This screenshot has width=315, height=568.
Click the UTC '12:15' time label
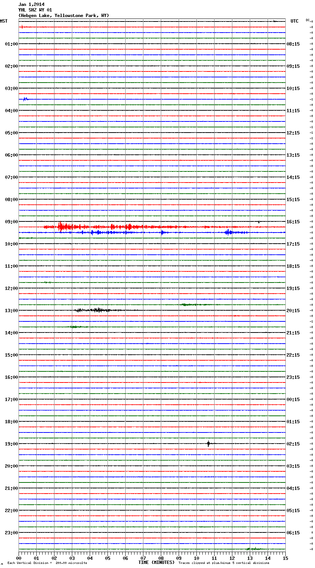tap(293, 133)
